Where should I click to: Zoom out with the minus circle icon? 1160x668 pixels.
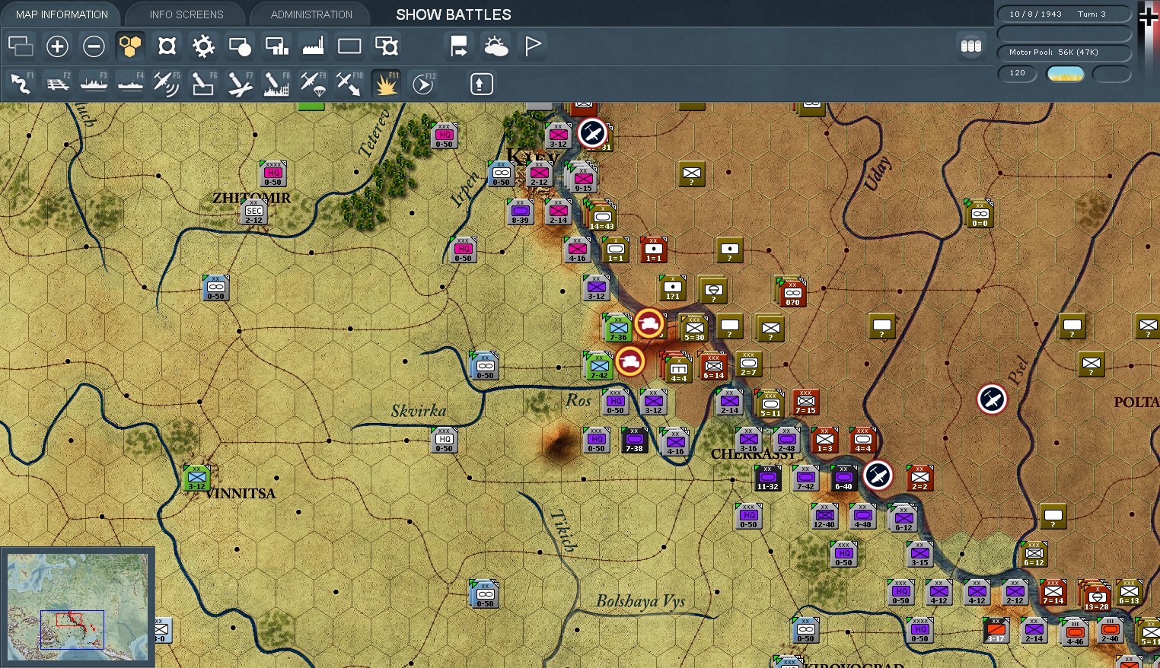94,46
